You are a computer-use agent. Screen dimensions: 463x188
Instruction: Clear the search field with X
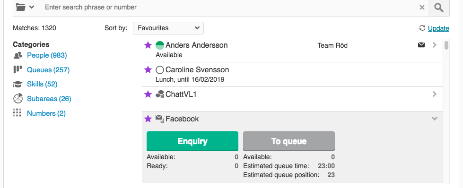coord(422,8)
